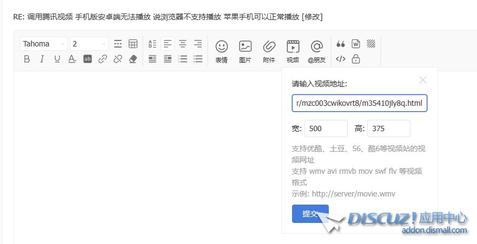Insert a bulleted list
The image size is (477, 244).
tap(198, 59)
